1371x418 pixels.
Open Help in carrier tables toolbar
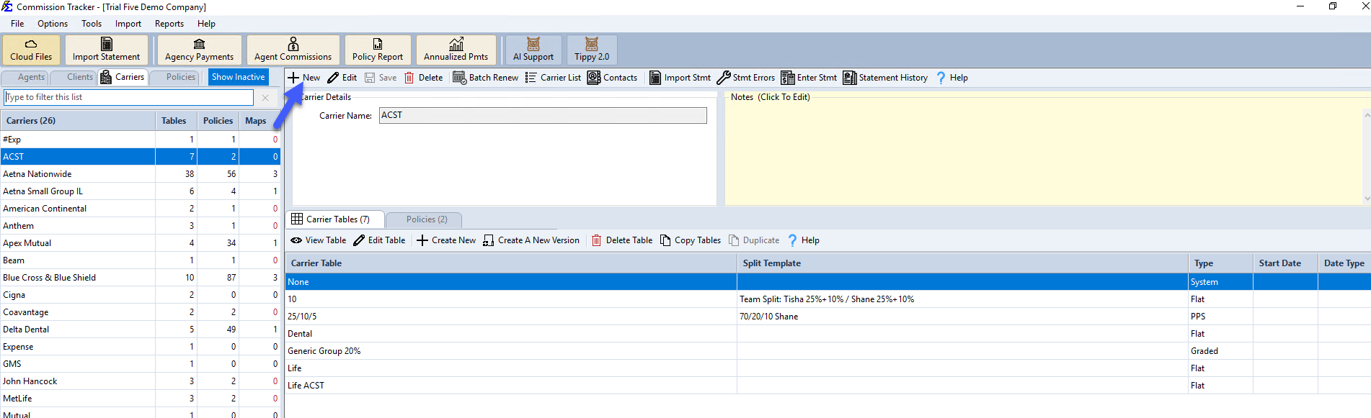point(804,240)
